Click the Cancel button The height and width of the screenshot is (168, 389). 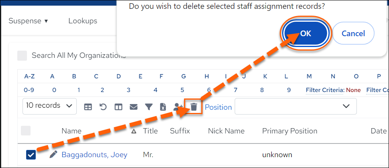(x=353, y=33)
